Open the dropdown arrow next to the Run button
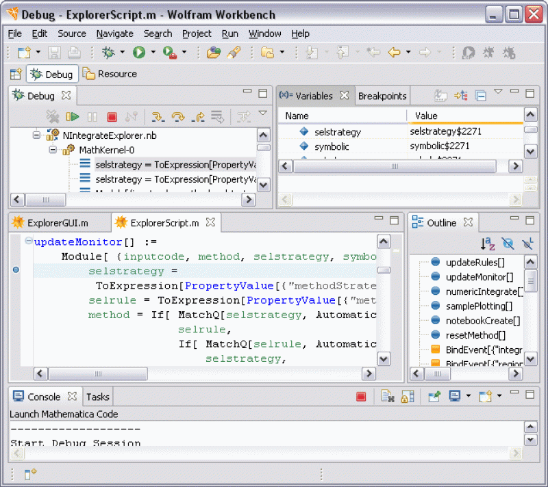548x487 pixels. (x=152, y=51)
